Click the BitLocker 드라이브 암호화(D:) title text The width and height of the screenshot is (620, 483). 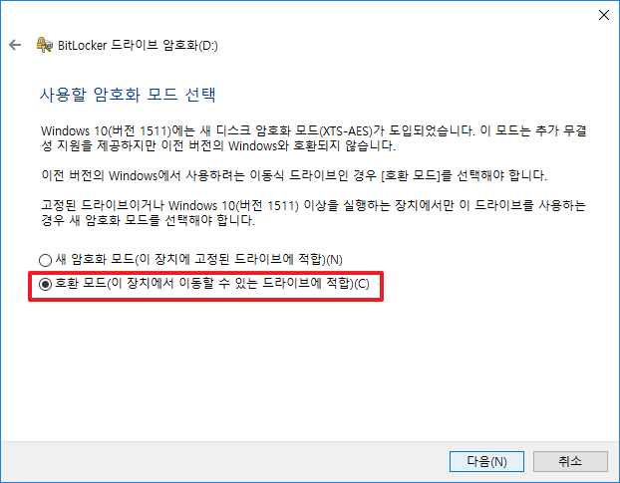(x=138, y=45)
